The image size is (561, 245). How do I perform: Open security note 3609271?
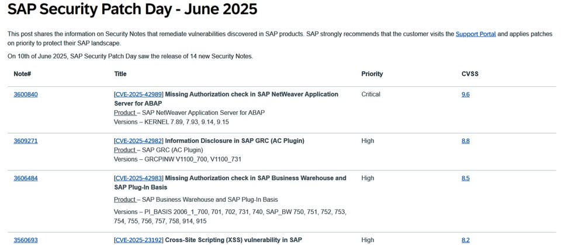(x=26, y=141)
